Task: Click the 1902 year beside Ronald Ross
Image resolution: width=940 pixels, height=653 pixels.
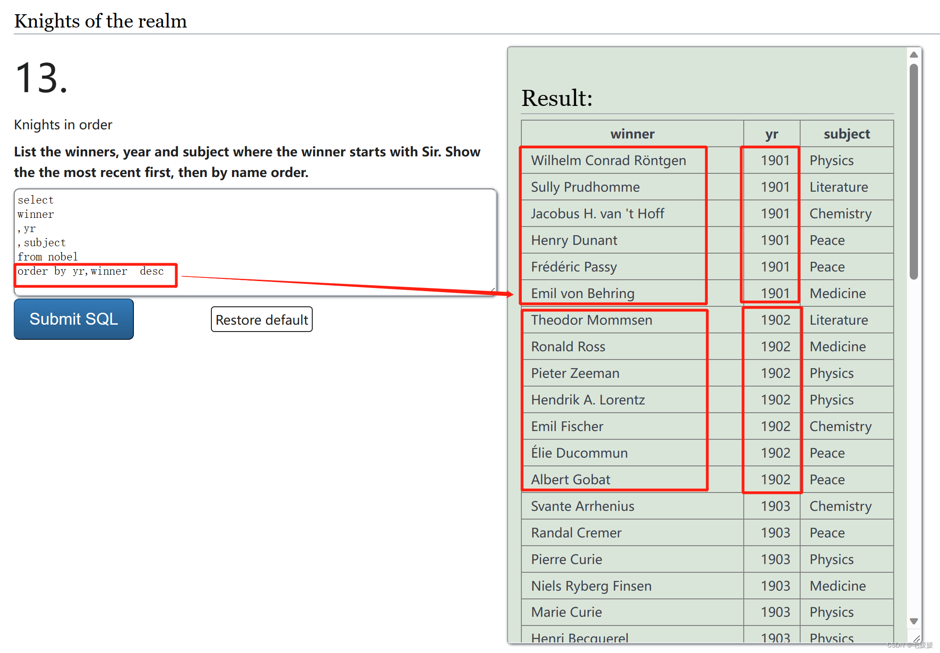Action: pyautogui.click(x=775, y=347)
